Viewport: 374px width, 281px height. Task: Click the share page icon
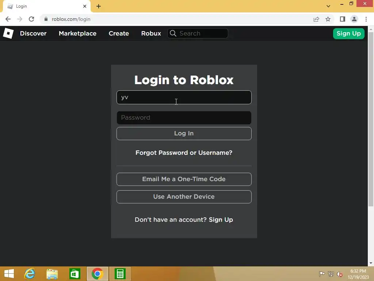[316, 19]
